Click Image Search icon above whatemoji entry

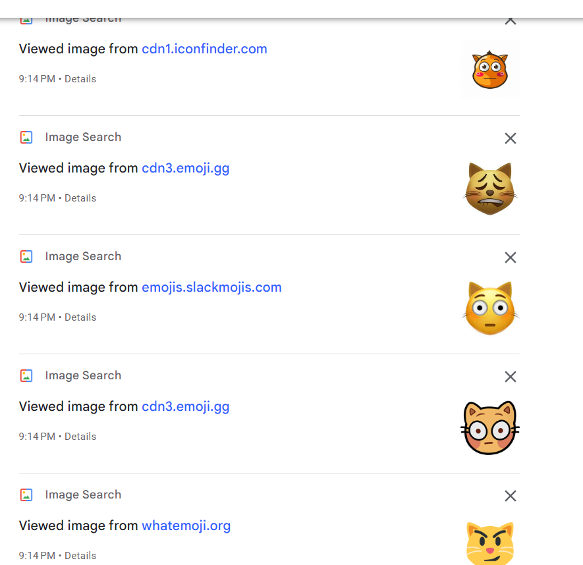click(x=26, y=495)
